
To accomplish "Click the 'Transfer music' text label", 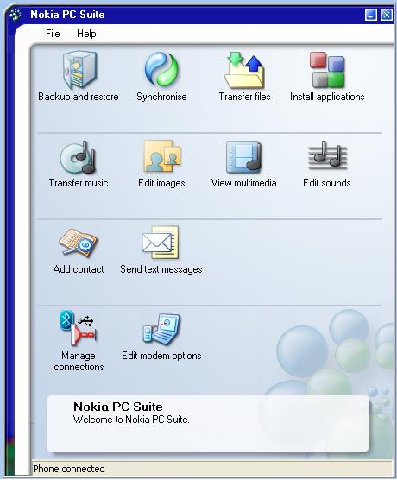I will pos(79,183).
